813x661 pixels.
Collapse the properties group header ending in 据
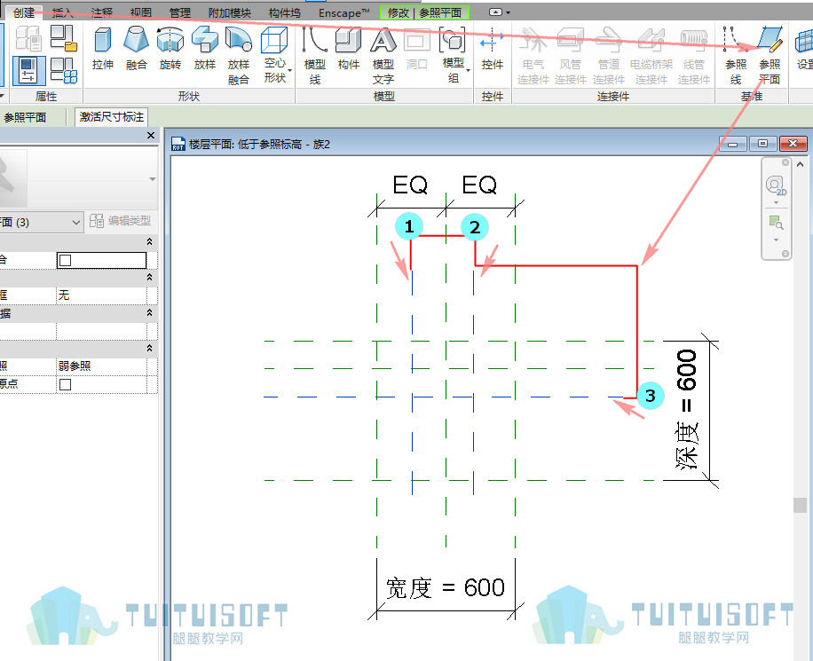149,312
